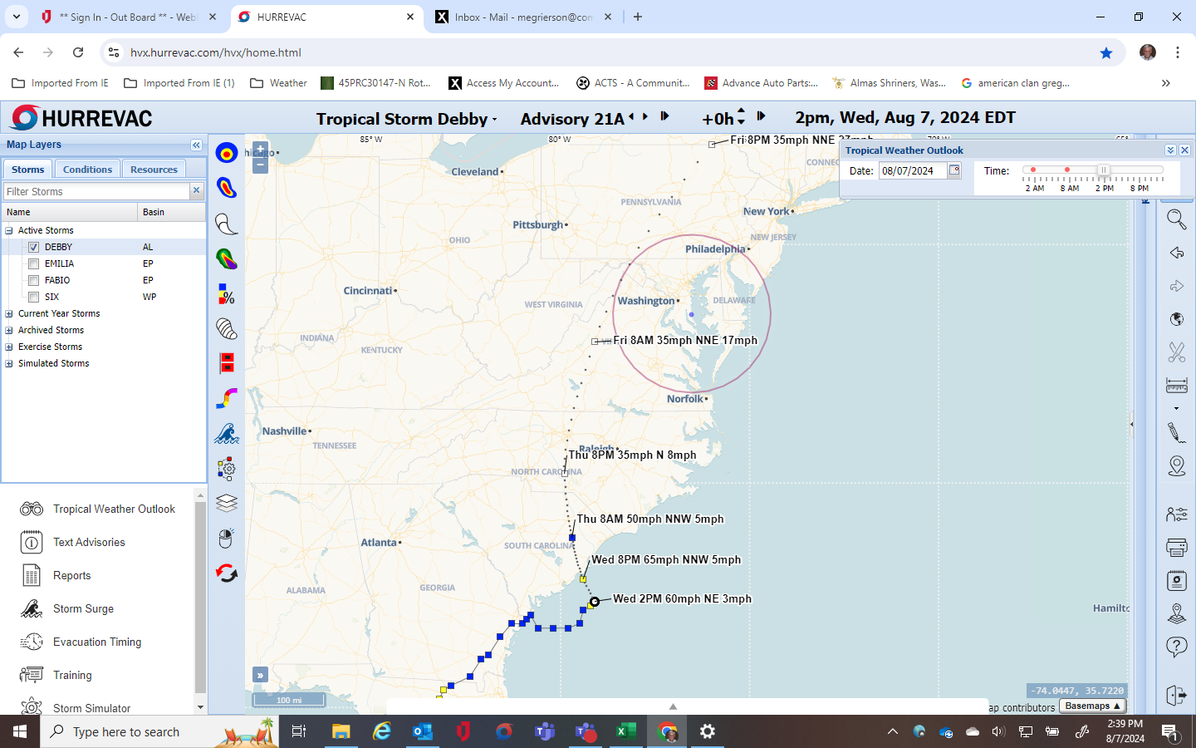This screenshot has height=748, width=1196.
Task: Collapse the Map Layers panel
Action: pyautogui.click(x=196, y=145)
